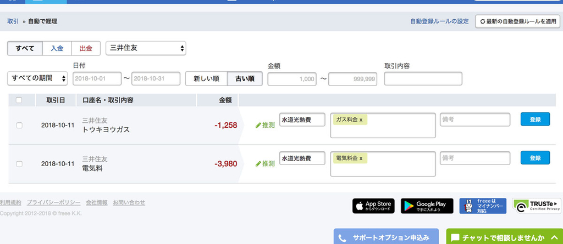Image resolution: width=563 pixels, height=244 pixels.
Task: Click the 水道光熱費 account field for 電気料
Action: pos(302,158)
